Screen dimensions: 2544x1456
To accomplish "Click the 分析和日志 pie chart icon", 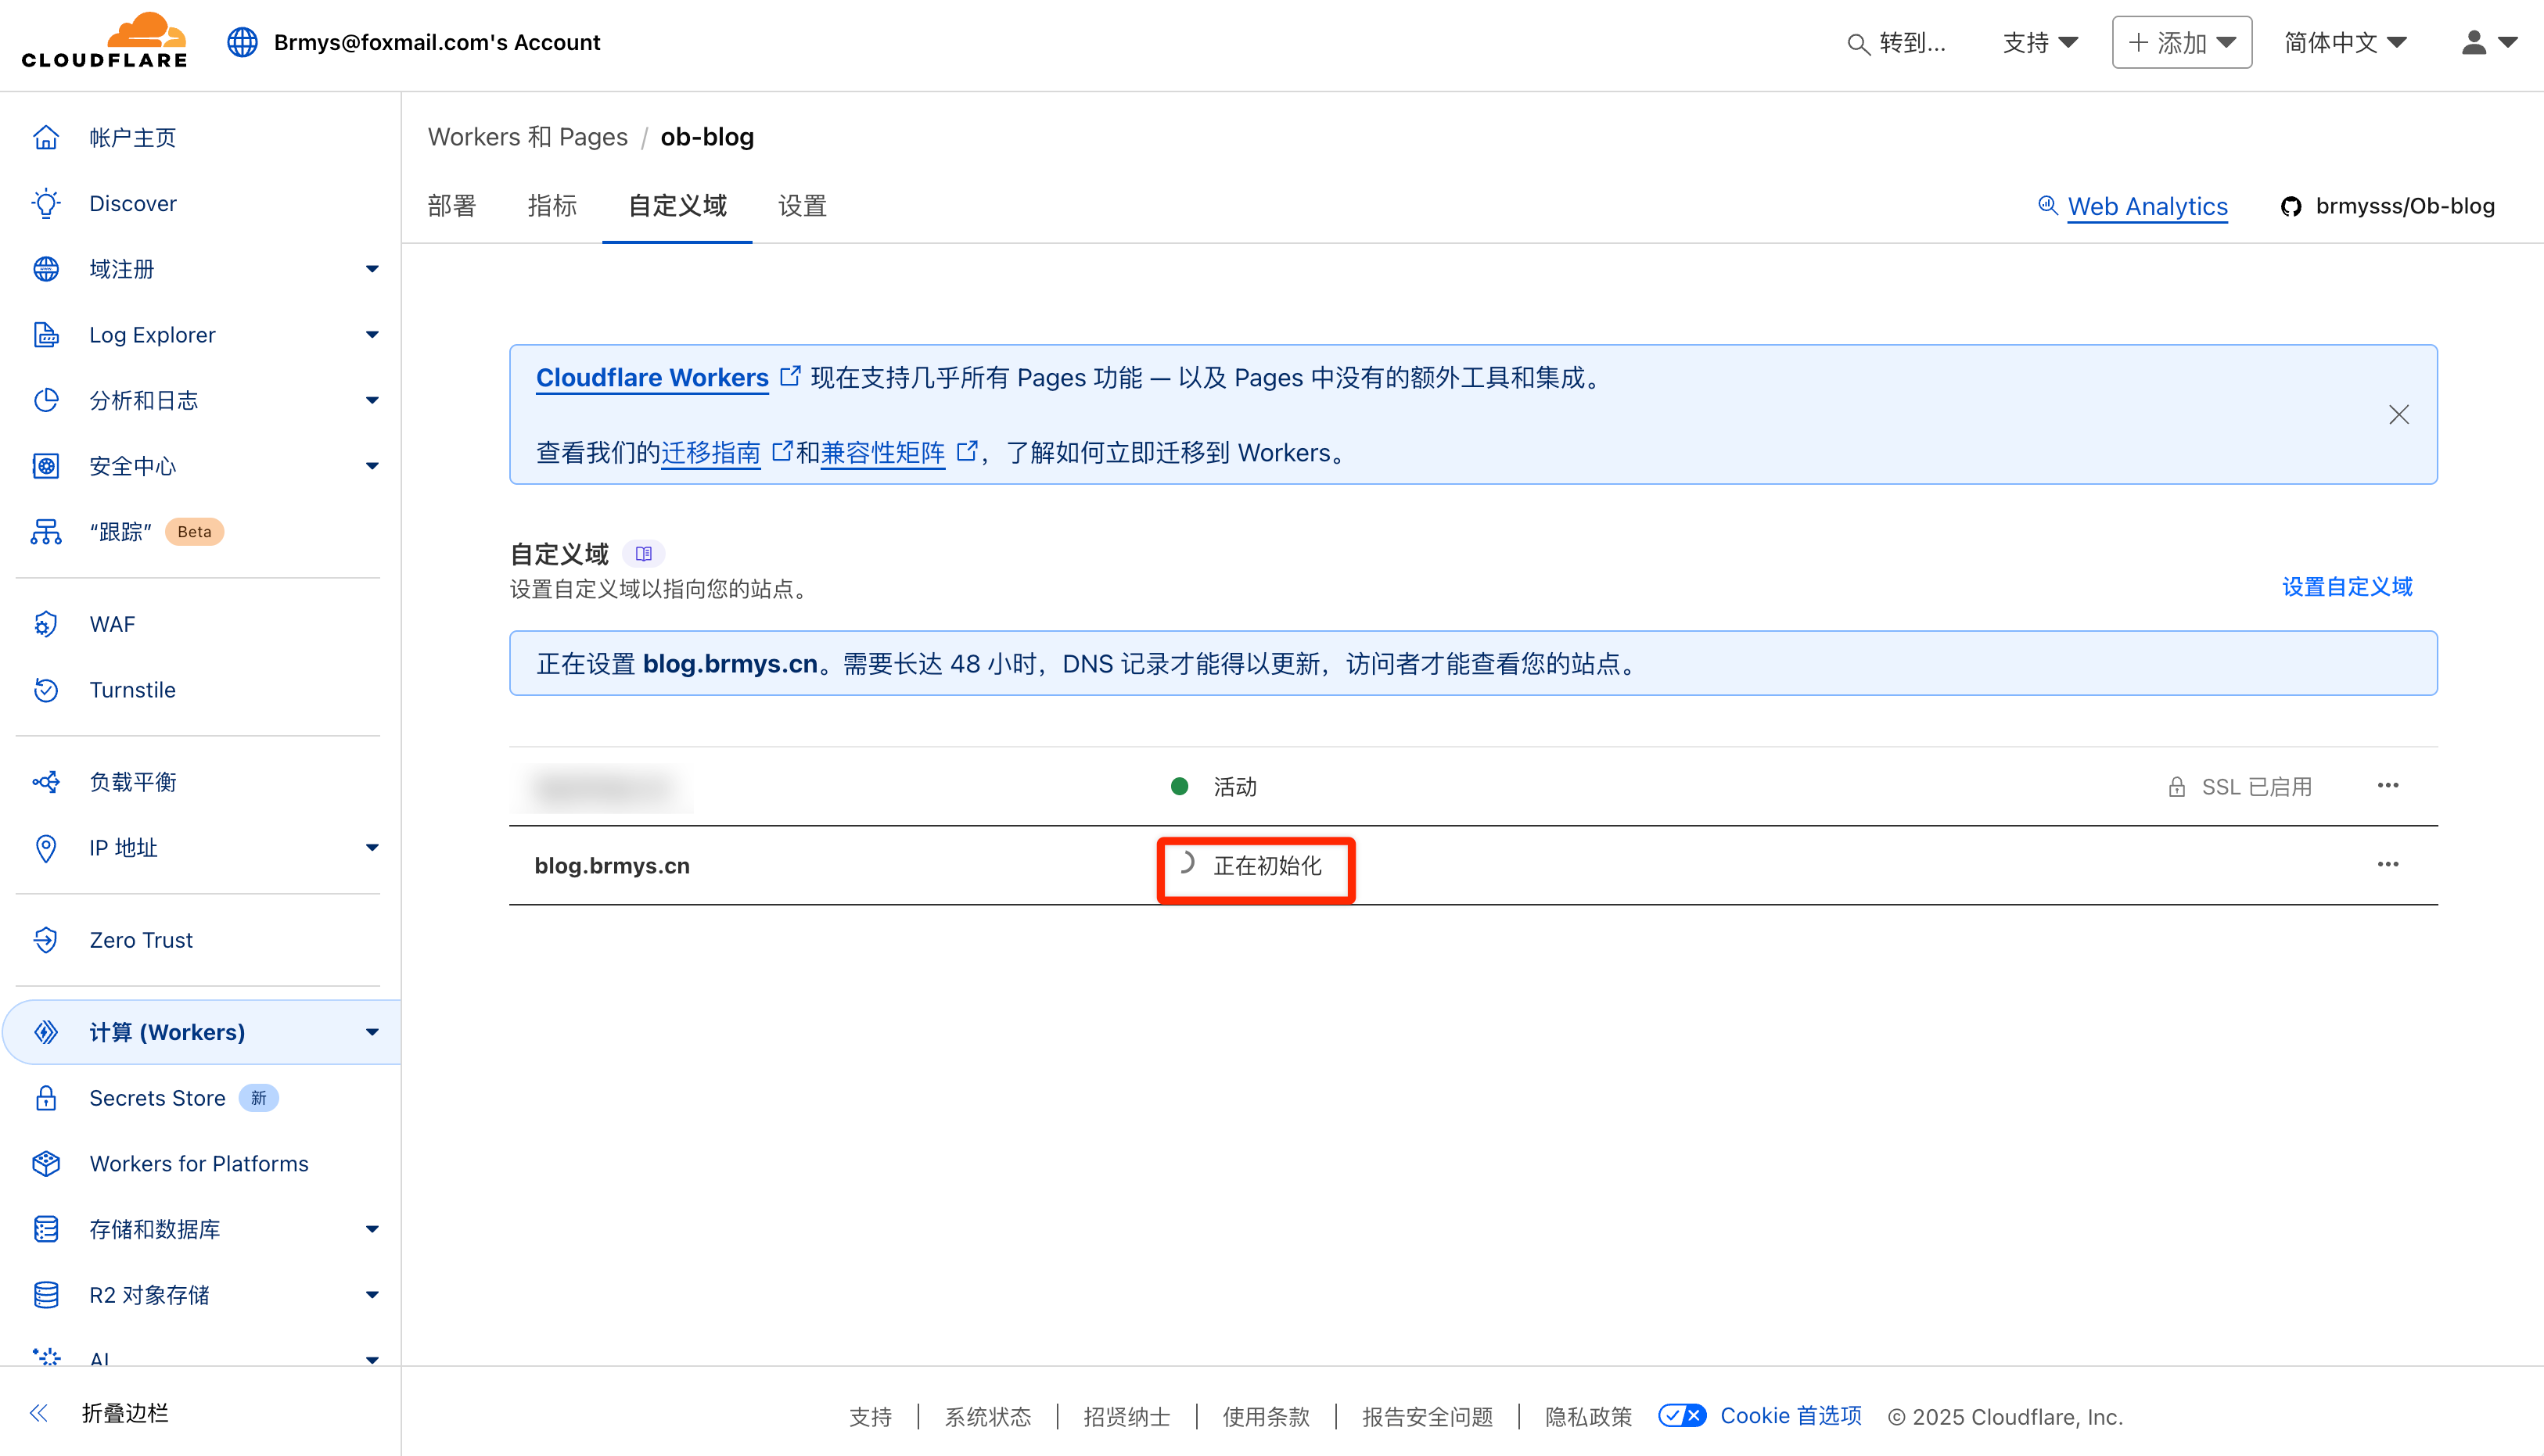I will 46,400.
